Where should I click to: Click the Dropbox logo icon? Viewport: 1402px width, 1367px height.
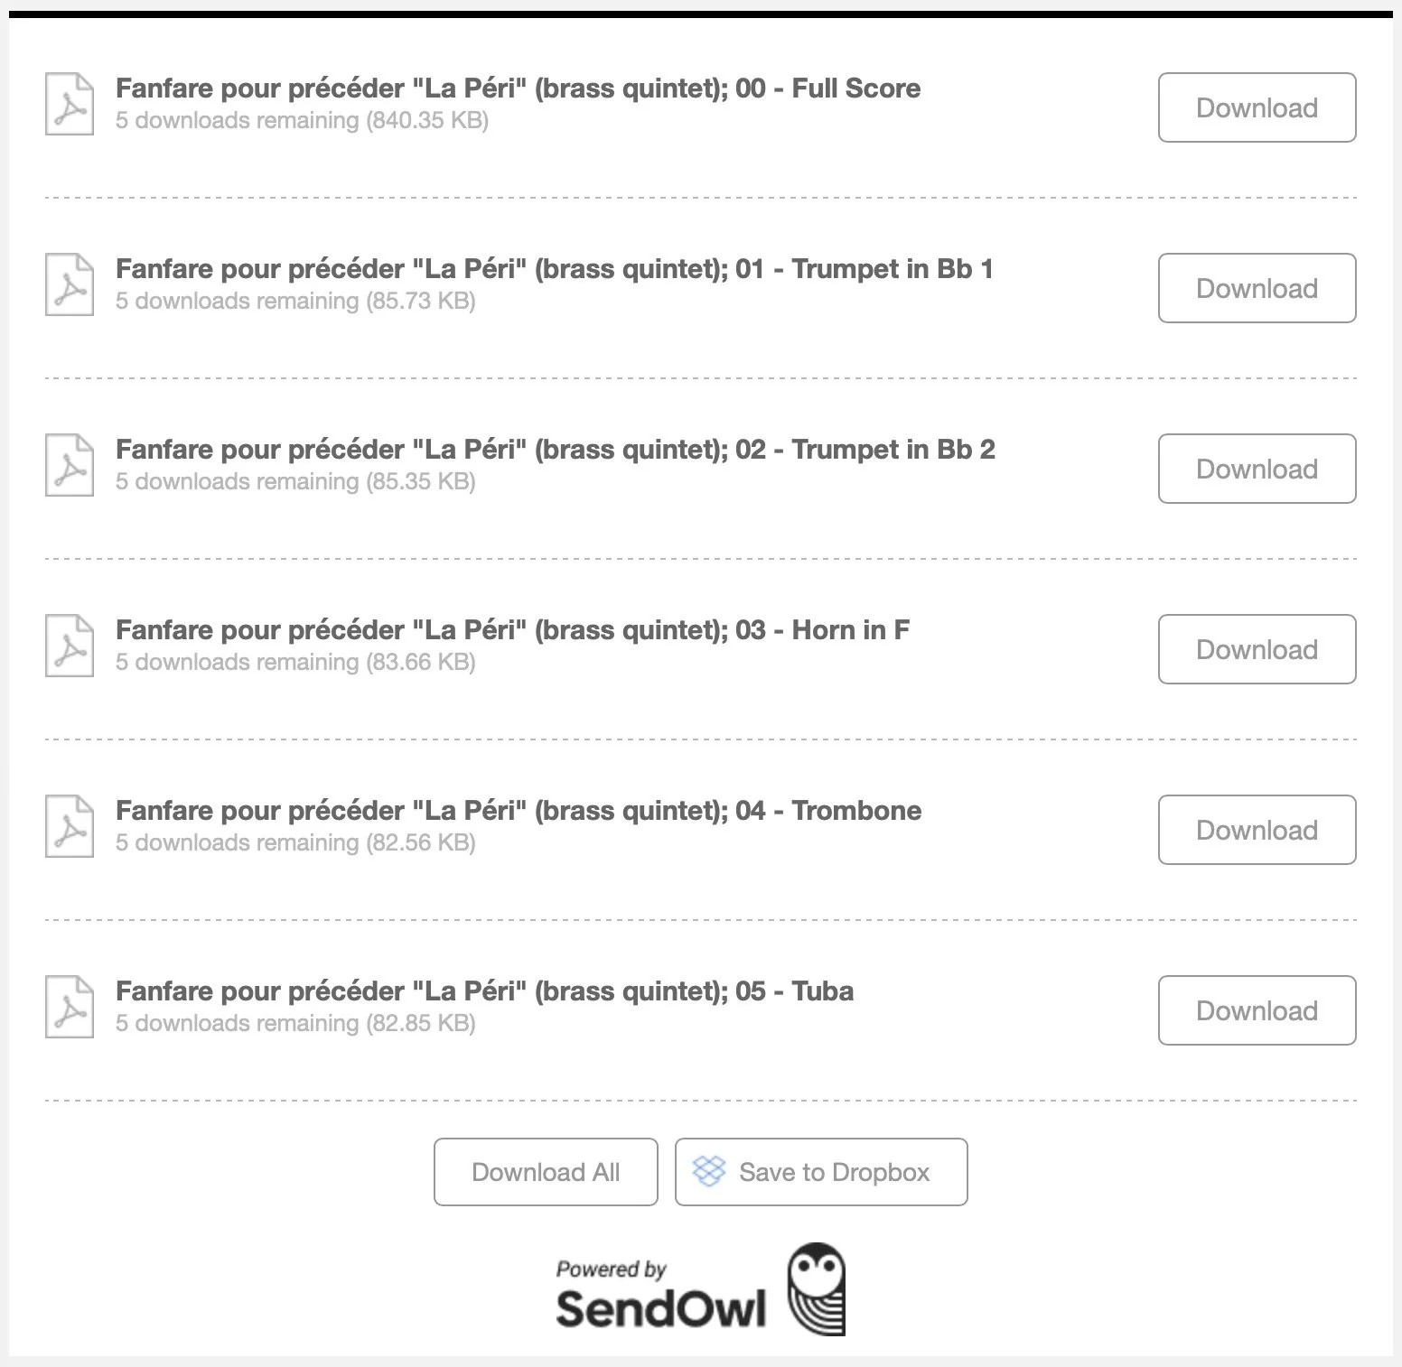coord(709,1171)
